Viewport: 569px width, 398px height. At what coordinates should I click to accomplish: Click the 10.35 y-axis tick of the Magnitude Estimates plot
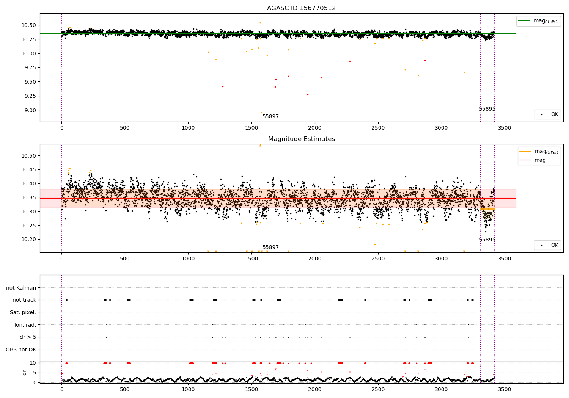[x=28, y=197]
